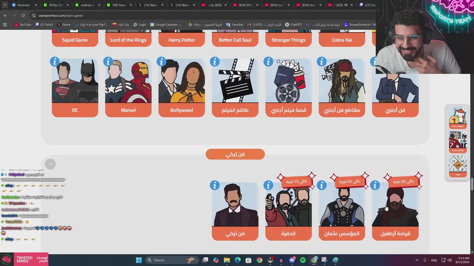Open File Explorer from taskbar

[x=227, y=260]
